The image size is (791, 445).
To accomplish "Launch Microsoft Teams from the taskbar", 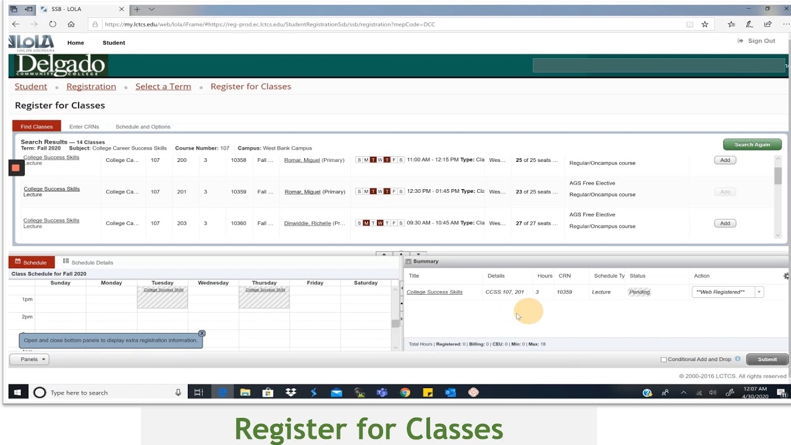I will [x=382, y=392].
